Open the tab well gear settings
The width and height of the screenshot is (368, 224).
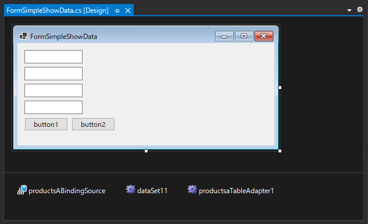click(360, 9)
